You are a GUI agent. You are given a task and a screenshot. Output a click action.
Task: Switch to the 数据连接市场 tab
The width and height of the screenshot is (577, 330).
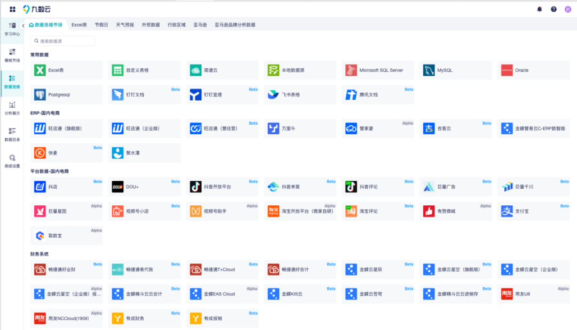[x=46, y=25]
